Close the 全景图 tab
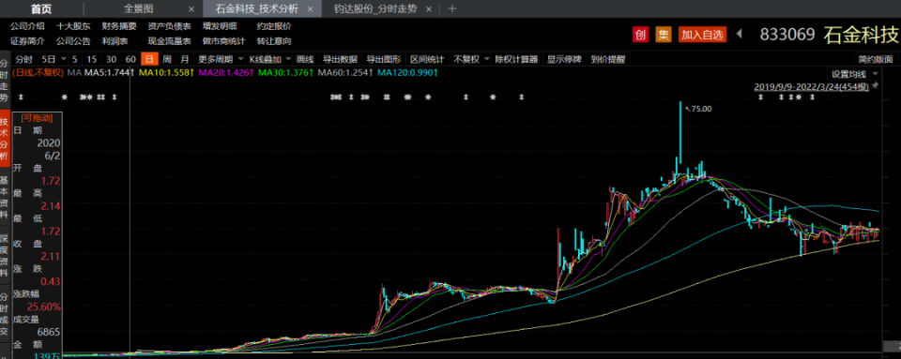The image size is (901, 359). (x=191, y=8)
